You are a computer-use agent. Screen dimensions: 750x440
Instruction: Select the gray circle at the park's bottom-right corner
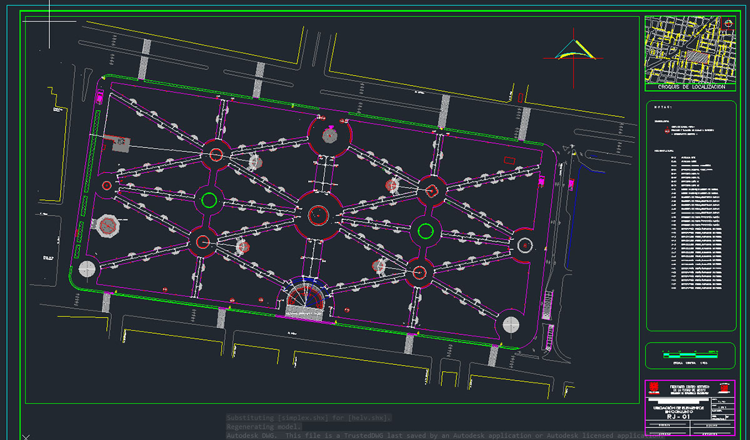tap(511, 325)
